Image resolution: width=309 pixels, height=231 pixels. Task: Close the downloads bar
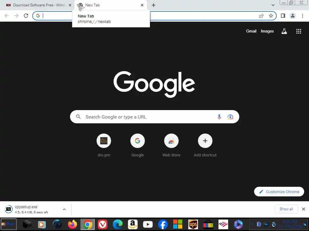[304, 209]
